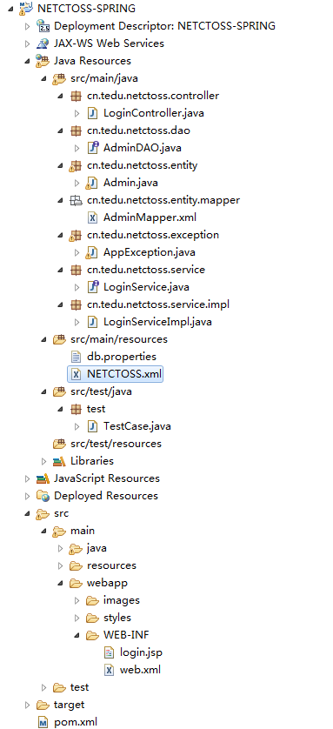Viewport: 333px width, 729px height.
Task: Click the NETCTOSS-SPRING project icon
Action: coord(26,8)
